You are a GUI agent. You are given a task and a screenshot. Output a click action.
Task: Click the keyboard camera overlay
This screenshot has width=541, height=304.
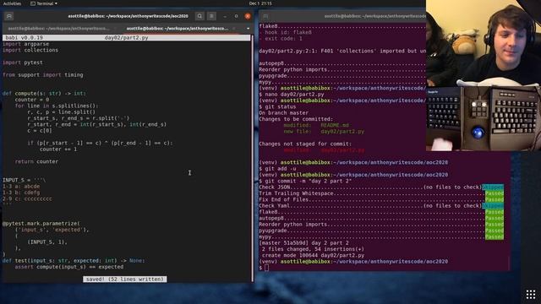click(484, 118)
